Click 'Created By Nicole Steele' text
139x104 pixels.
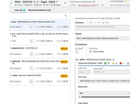(x=85, y=18)
